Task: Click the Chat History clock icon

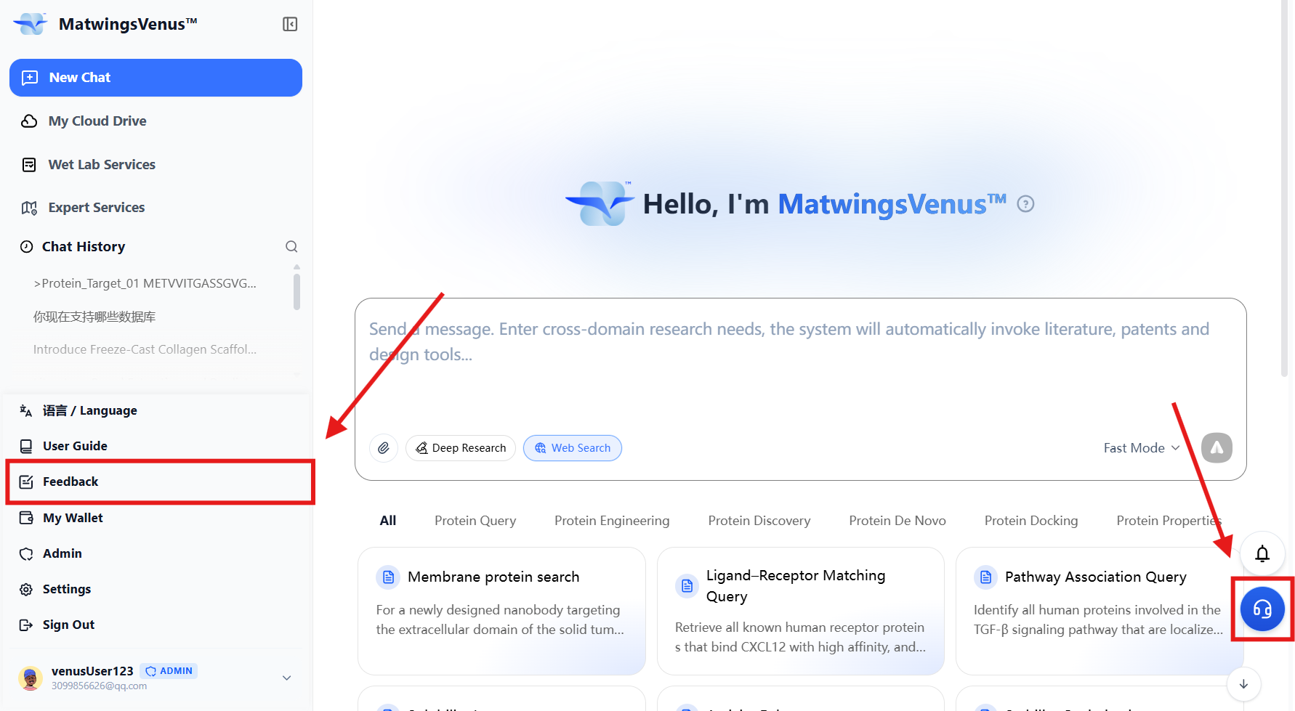Action: (27, 247)
